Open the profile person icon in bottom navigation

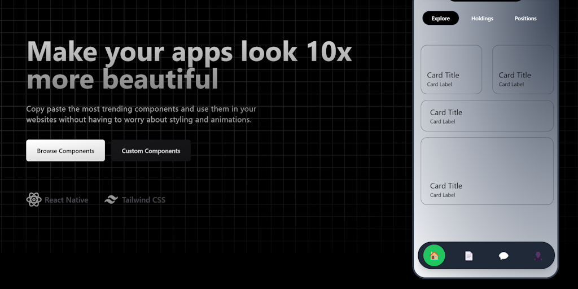pos(538,256)
